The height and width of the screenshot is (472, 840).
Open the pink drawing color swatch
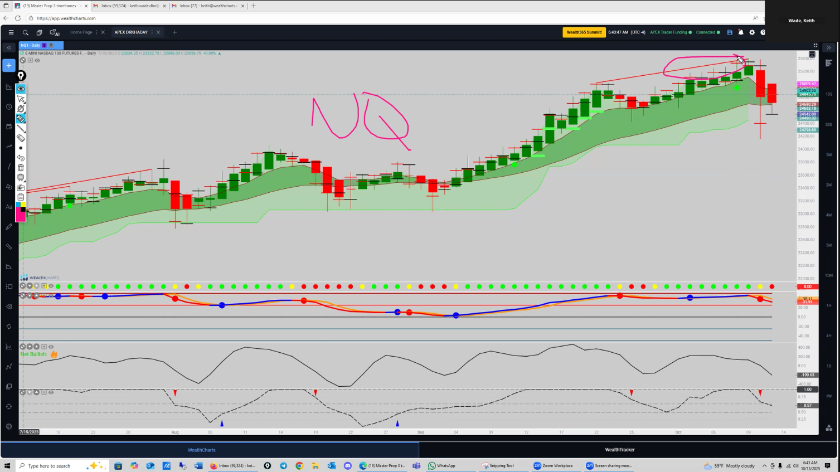pyautogui.click(x=21, y=216)
